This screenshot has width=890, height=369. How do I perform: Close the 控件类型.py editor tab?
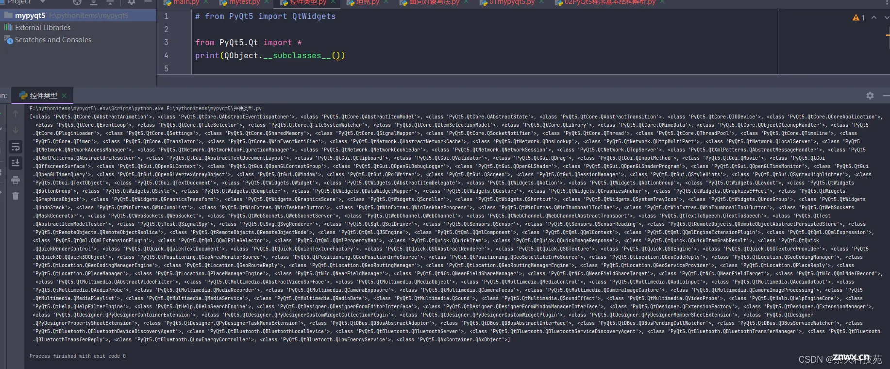333,2
